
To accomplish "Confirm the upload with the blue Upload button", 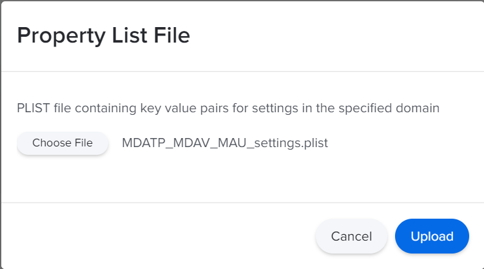I will pyautogui.click(x=432, y=236).
